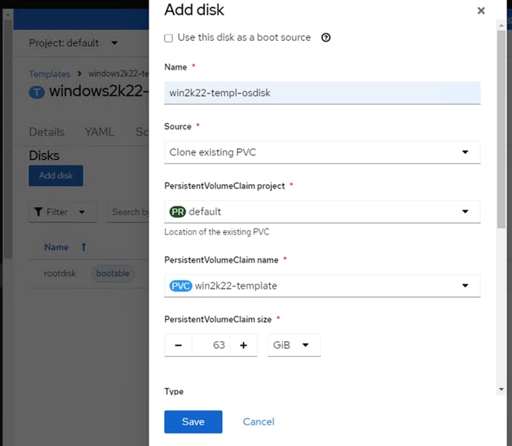Select the rootdisk row name

pyautogui.click(x=60, y=273)
